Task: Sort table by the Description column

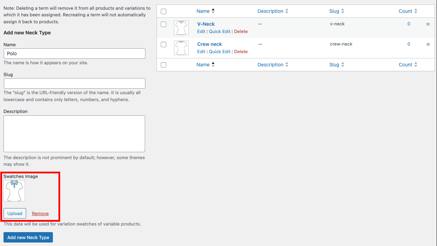Action: coord(270,11)
